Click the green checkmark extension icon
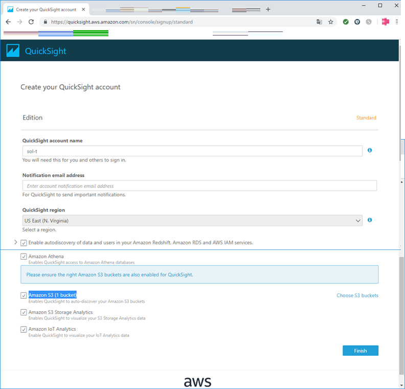Viewport: 405px width, 389px height. 346,22
